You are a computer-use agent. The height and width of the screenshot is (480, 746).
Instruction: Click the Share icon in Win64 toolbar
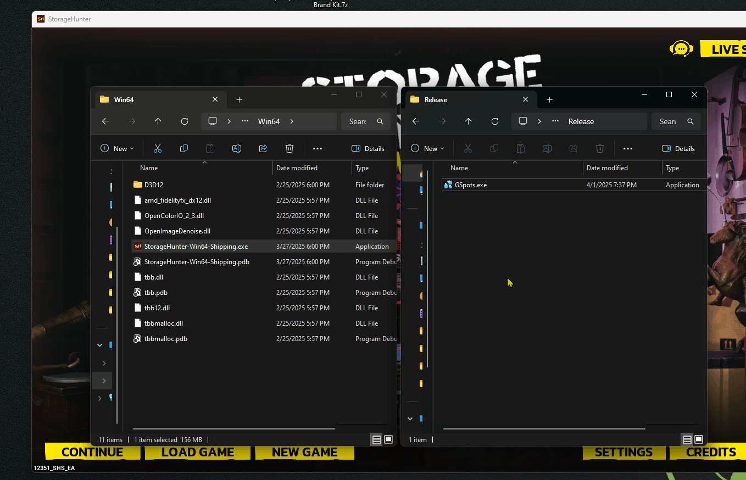click(263, 148)
